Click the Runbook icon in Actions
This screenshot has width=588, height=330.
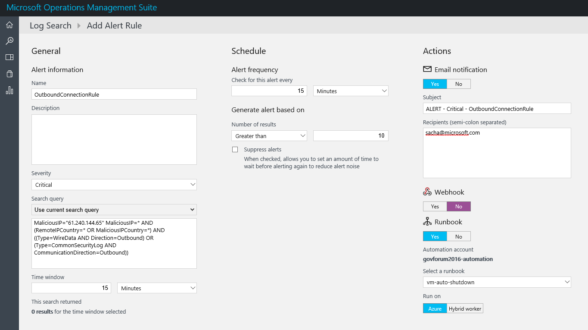tap(427, 221)
